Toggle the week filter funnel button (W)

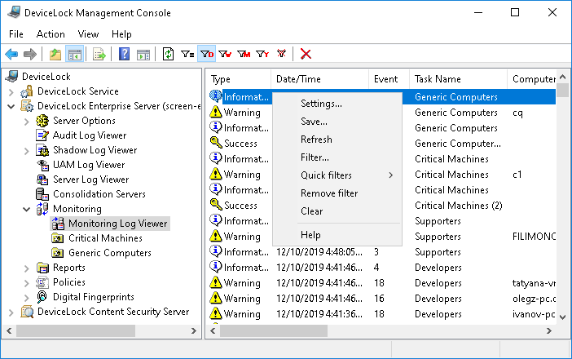[226, 55]
